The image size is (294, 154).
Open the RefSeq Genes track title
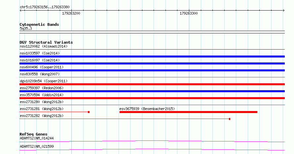click(34, 134)
